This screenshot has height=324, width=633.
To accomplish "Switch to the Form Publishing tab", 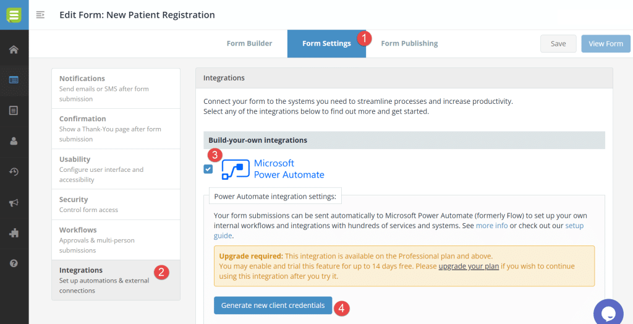I will pyautogui.click(x=409, y=43).
